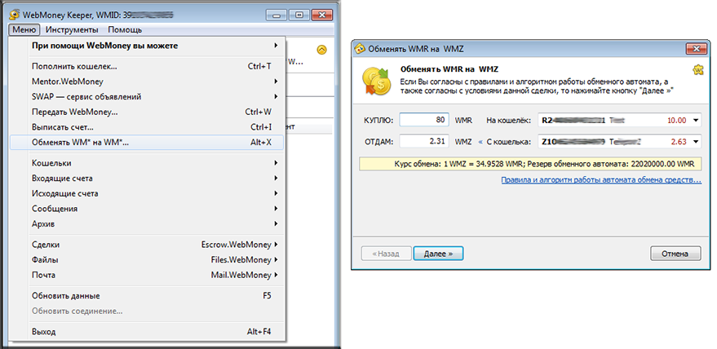Open Почта Mail.WebMoney submenu
The image size is (717, 349).
[146, 275]
